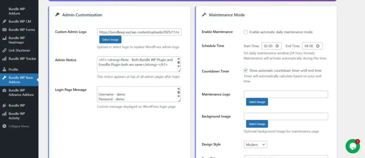This screenshot has height=158, width=365.
Task: Click the 'Maintenance Mode' heading
Action: 227,15
